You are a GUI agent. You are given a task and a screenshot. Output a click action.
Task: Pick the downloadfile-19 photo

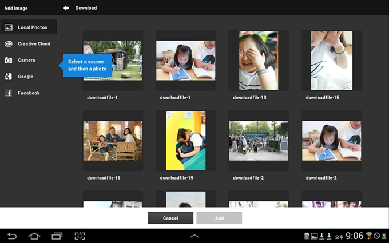(186, 141)
